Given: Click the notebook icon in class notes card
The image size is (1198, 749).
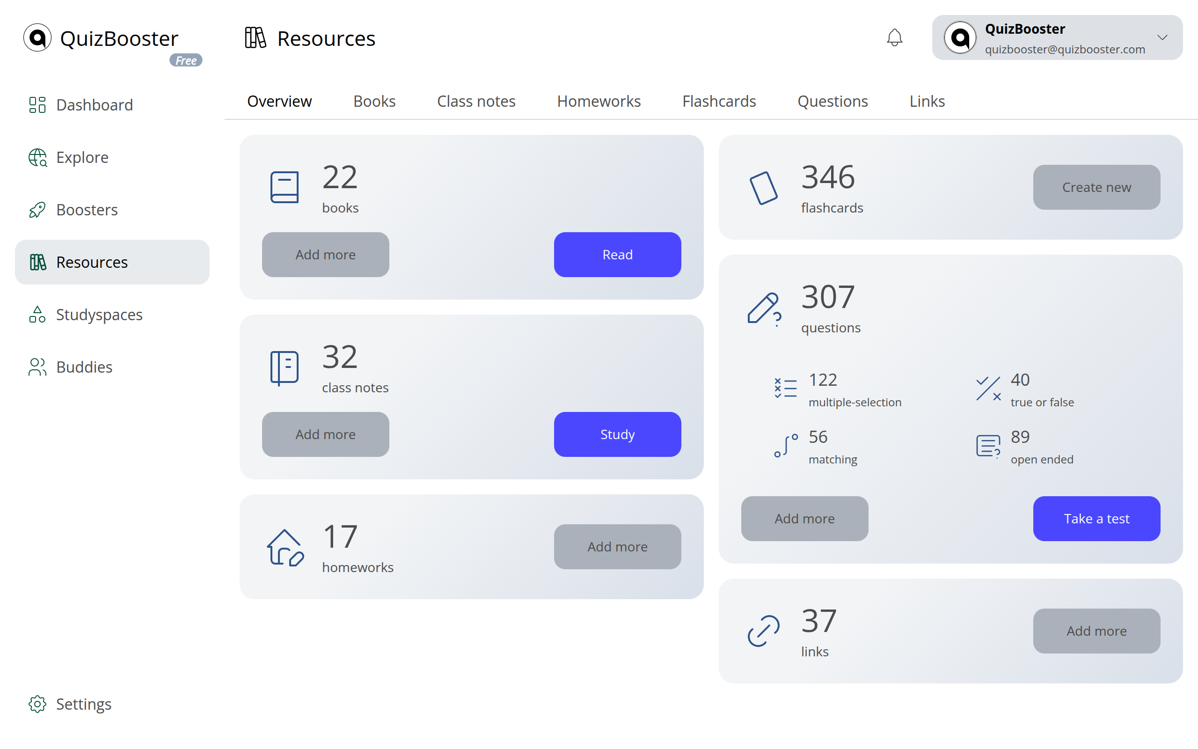Looking at the screenshot, I should click(x=285, y=368).
